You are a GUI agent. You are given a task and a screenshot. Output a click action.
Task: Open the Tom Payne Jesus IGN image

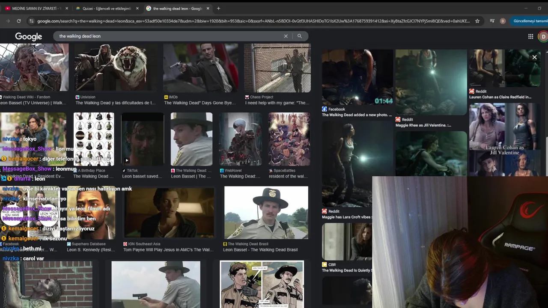(169, 212)
